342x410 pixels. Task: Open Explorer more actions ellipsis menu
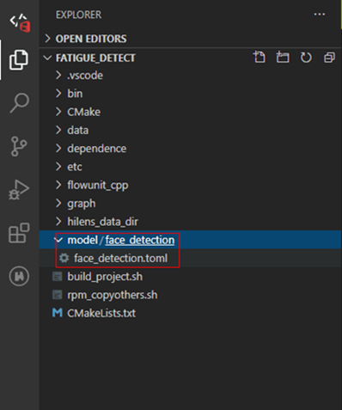click(x=320, y=15)
